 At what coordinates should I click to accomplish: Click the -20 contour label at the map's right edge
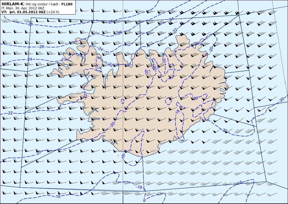click(x=281, y=100)
